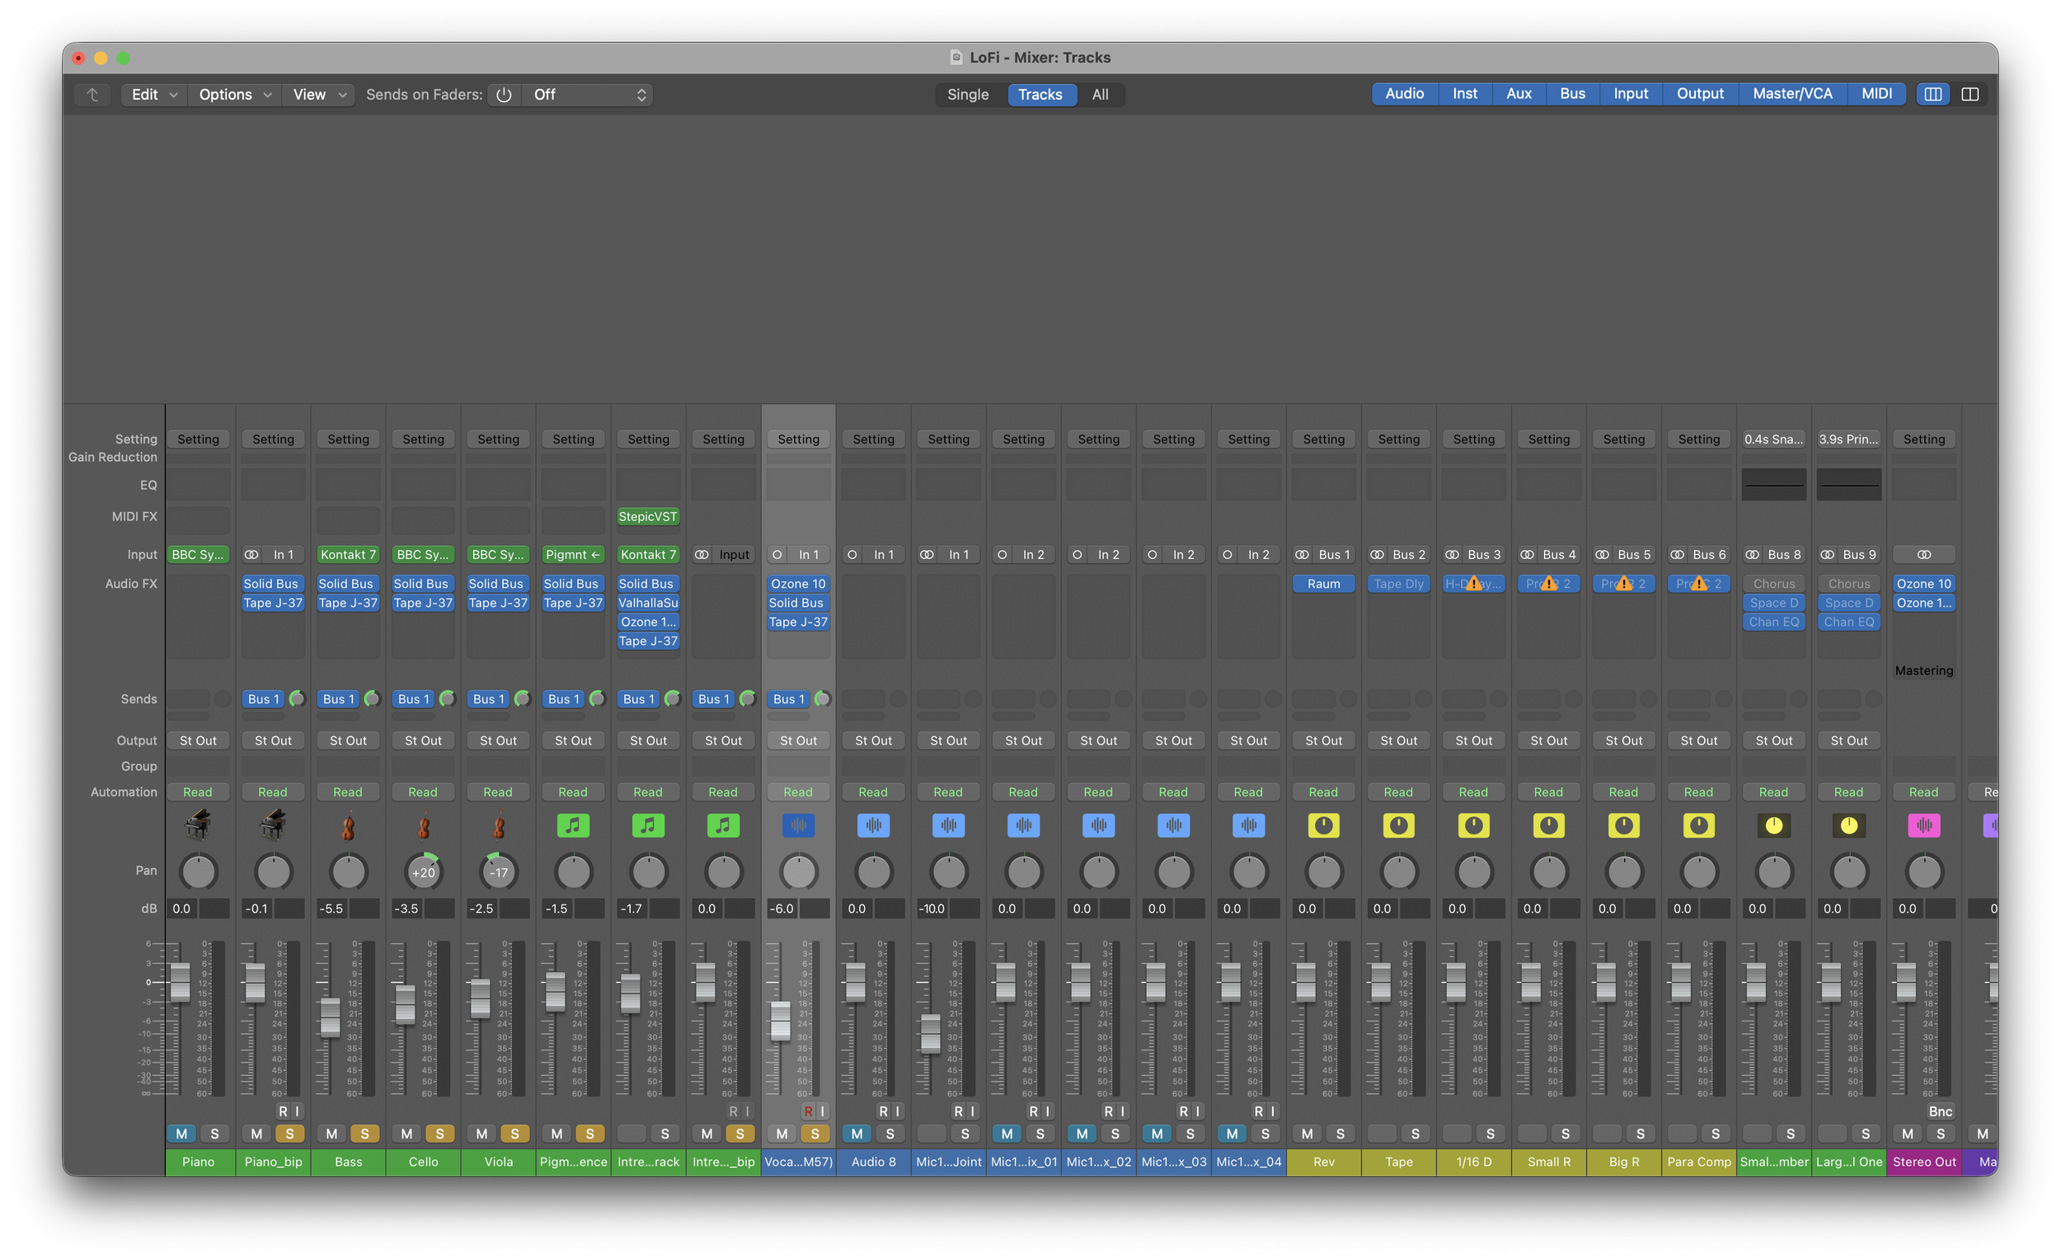
Task: Click the piano icon on Piano_bip channel
Action: pyautogui.click(x=273, y=824)
